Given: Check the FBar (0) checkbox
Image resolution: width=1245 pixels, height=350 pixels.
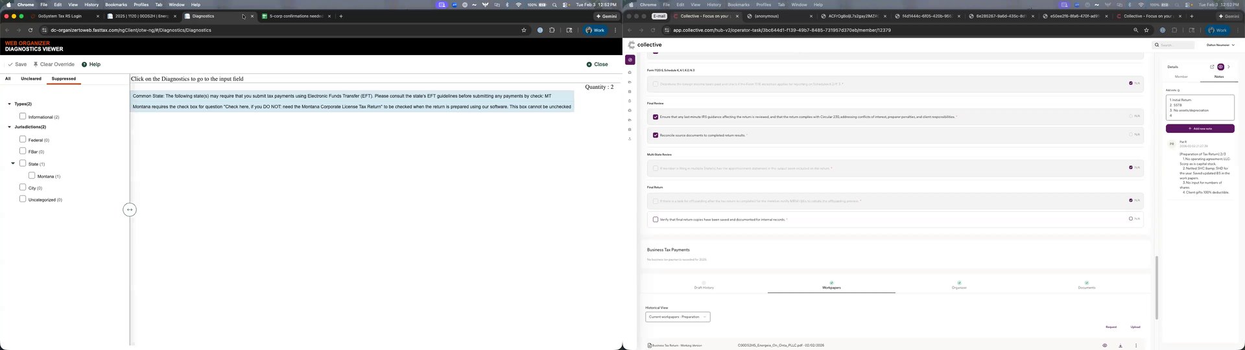Looking at the screenshot, I should (x=23, y=151).
